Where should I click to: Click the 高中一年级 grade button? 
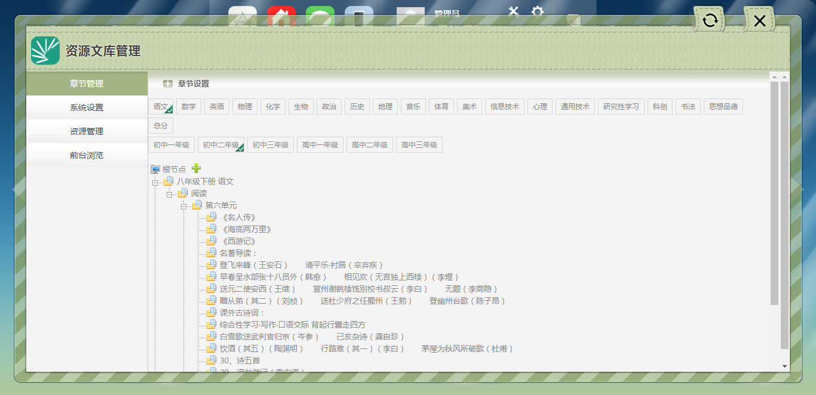pyautogui.click(x=320, y=145)
